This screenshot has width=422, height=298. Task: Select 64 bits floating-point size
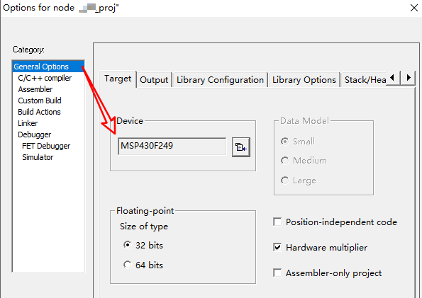click(x=143, y=265)
